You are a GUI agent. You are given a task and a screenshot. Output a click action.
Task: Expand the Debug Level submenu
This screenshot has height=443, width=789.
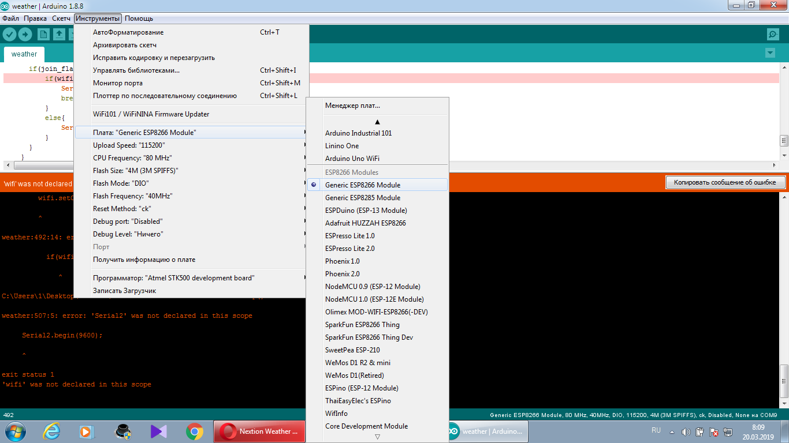[191, 234]
